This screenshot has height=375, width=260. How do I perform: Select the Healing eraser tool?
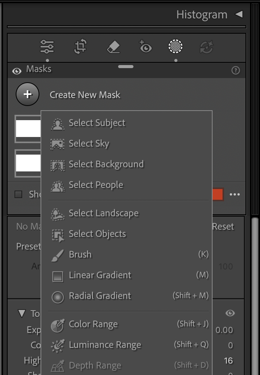pyautogui.click(x=113, y=46)
